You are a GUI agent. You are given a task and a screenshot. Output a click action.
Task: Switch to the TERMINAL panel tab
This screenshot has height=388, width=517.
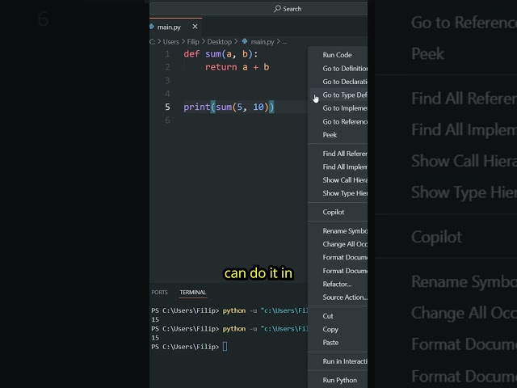click(x=193, y=293)
